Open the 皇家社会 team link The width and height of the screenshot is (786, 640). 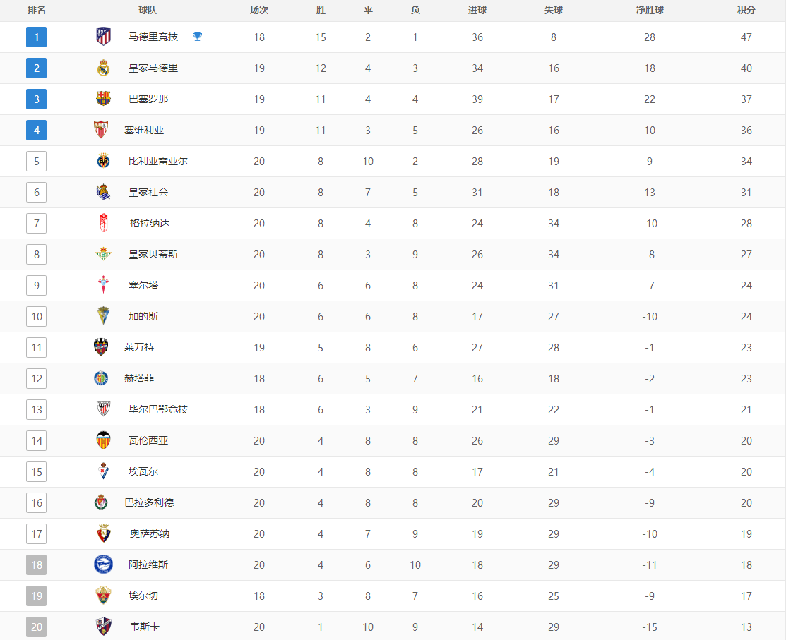(148, 192)
